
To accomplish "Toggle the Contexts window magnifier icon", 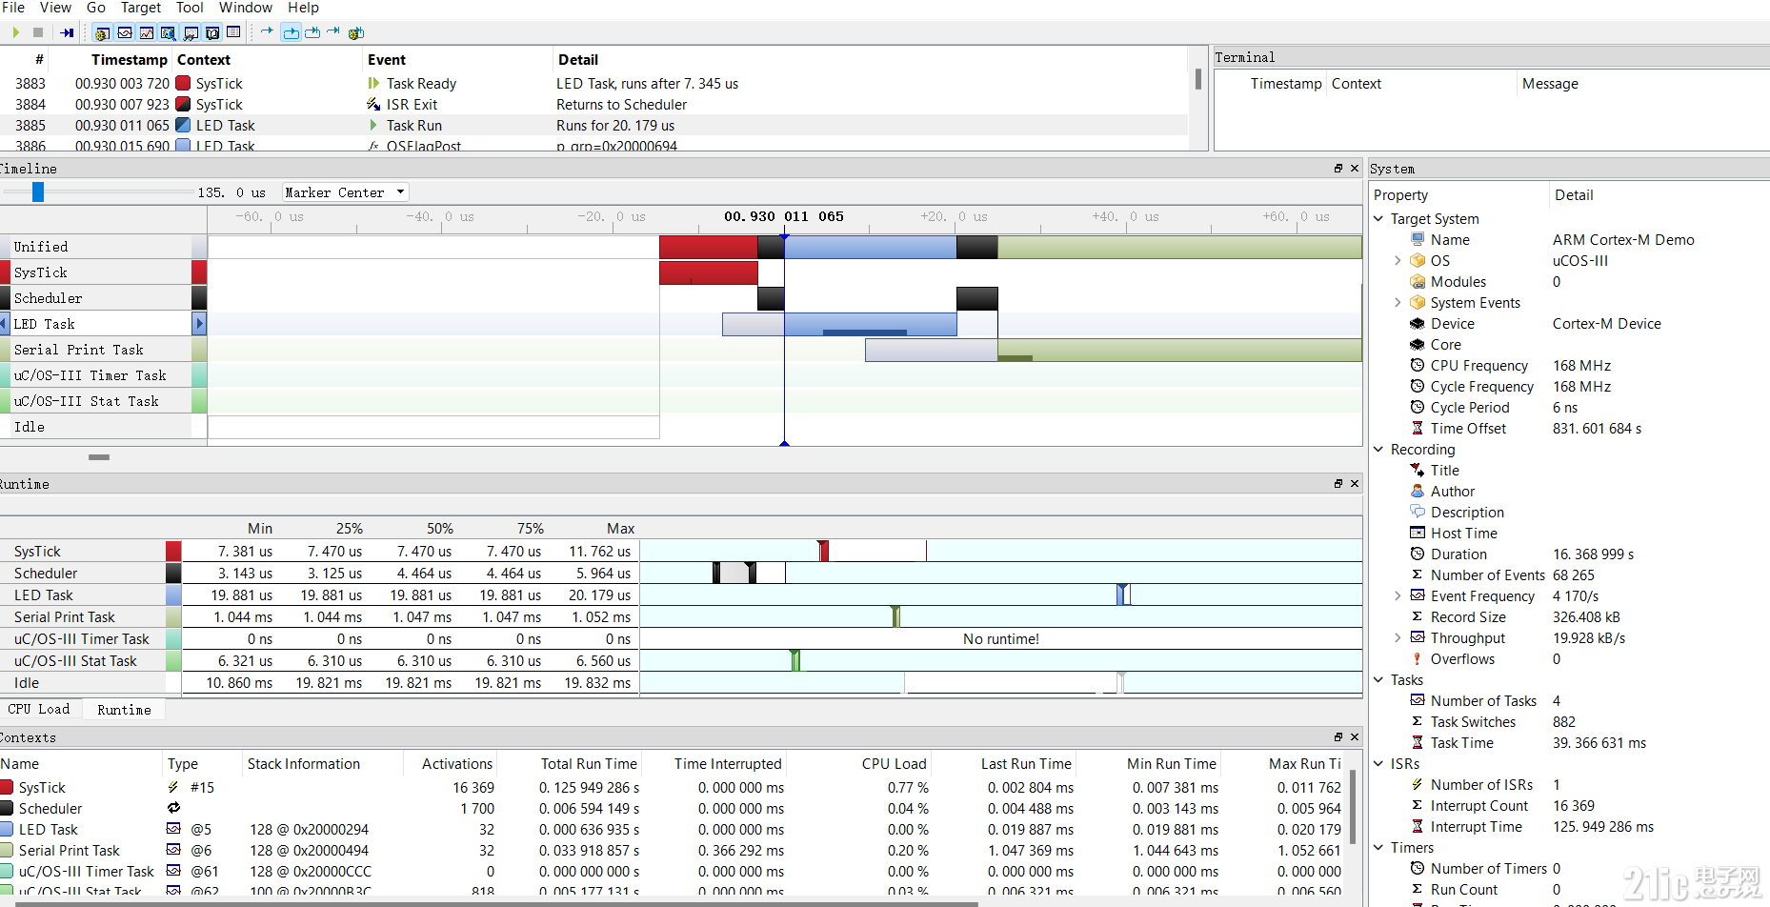I will (169, 33).
